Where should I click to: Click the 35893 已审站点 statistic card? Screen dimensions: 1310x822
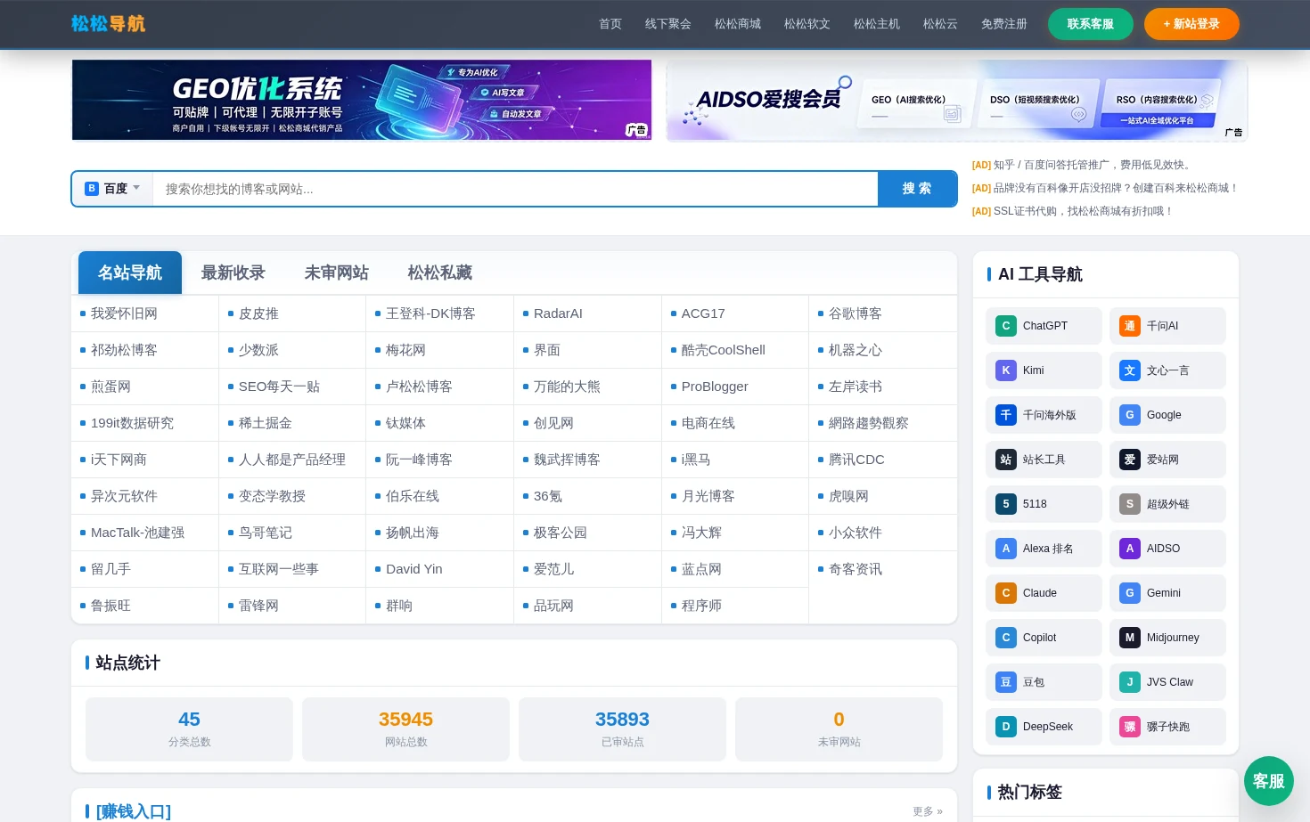(622, 729)
